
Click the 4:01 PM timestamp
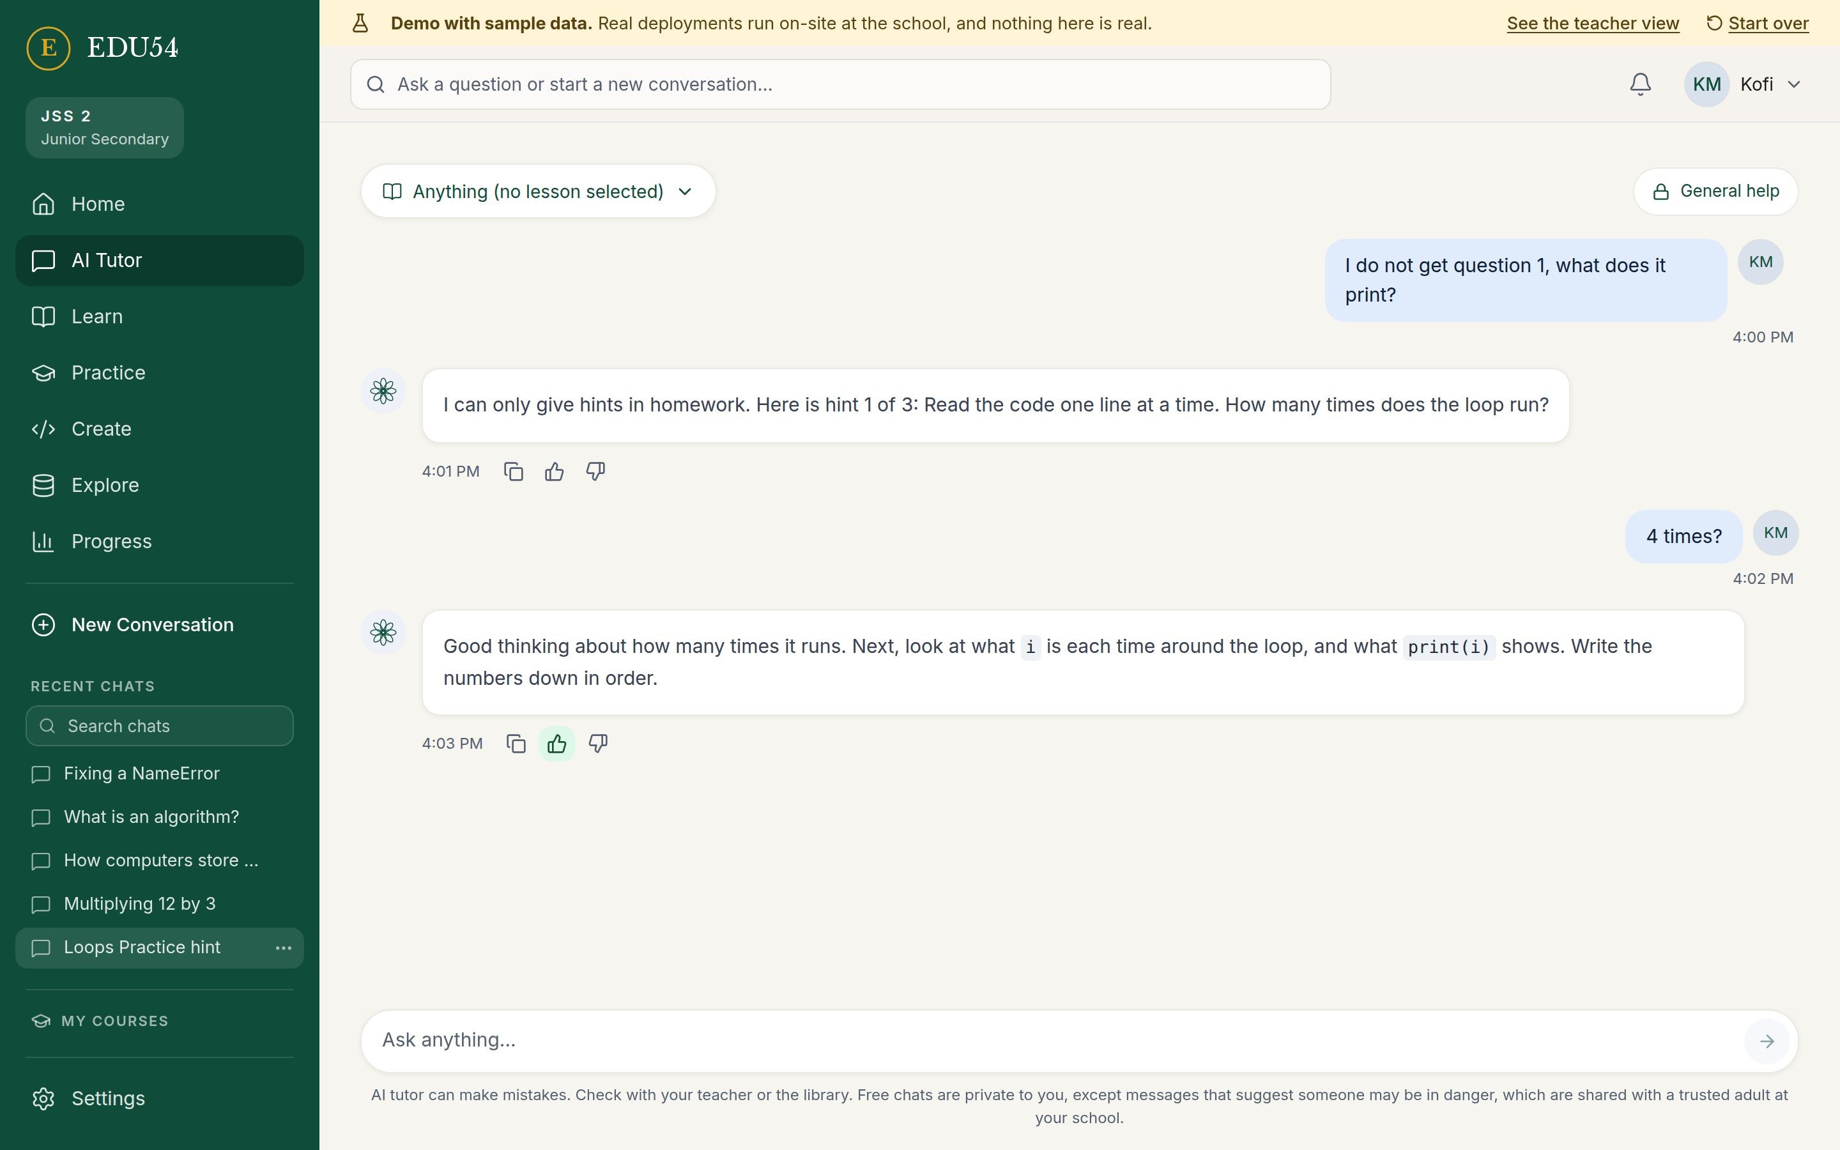[451, 471]
